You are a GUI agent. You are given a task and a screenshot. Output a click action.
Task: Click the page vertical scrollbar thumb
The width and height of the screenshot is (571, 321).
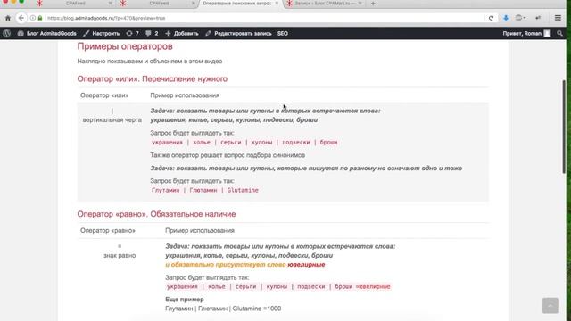[x=564, y=127]
